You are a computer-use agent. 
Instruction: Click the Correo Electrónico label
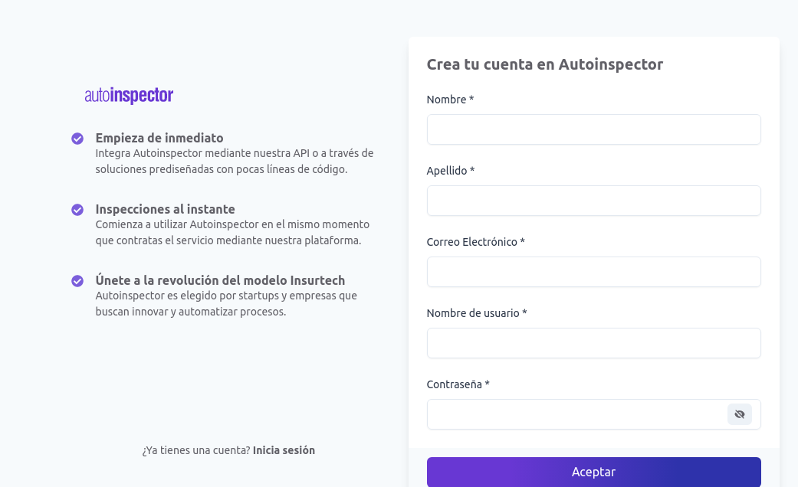click(x=476, y=242)
